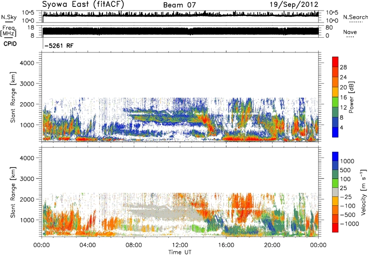This screenshot has width=368, height=255.
Task: Click the date "19/Sep/2012"
Action: pos(294,5)
